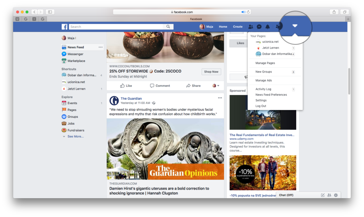Viewport: 364px width, 217px height.
Task: Open The Guardian page link
Action: point(131,99)
